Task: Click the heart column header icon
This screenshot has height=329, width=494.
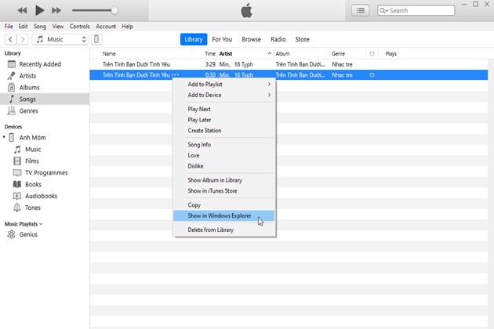Action: tap(372, 54)
